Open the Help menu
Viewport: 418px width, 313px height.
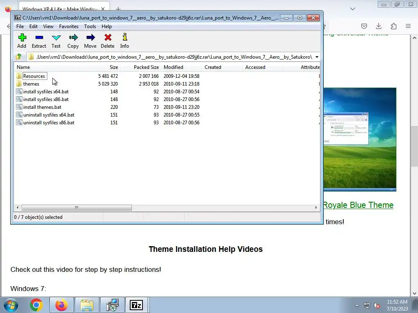click(107, 26)
